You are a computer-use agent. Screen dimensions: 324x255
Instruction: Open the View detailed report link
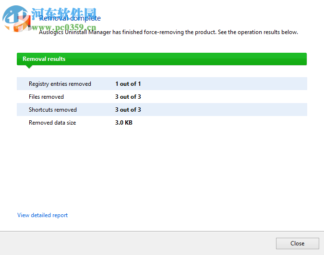(42, 215)
